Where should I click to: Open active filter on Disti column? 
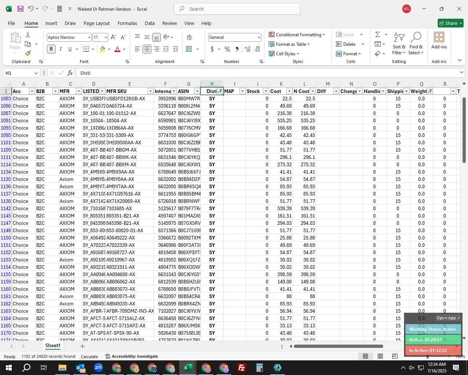click(220, 91)
